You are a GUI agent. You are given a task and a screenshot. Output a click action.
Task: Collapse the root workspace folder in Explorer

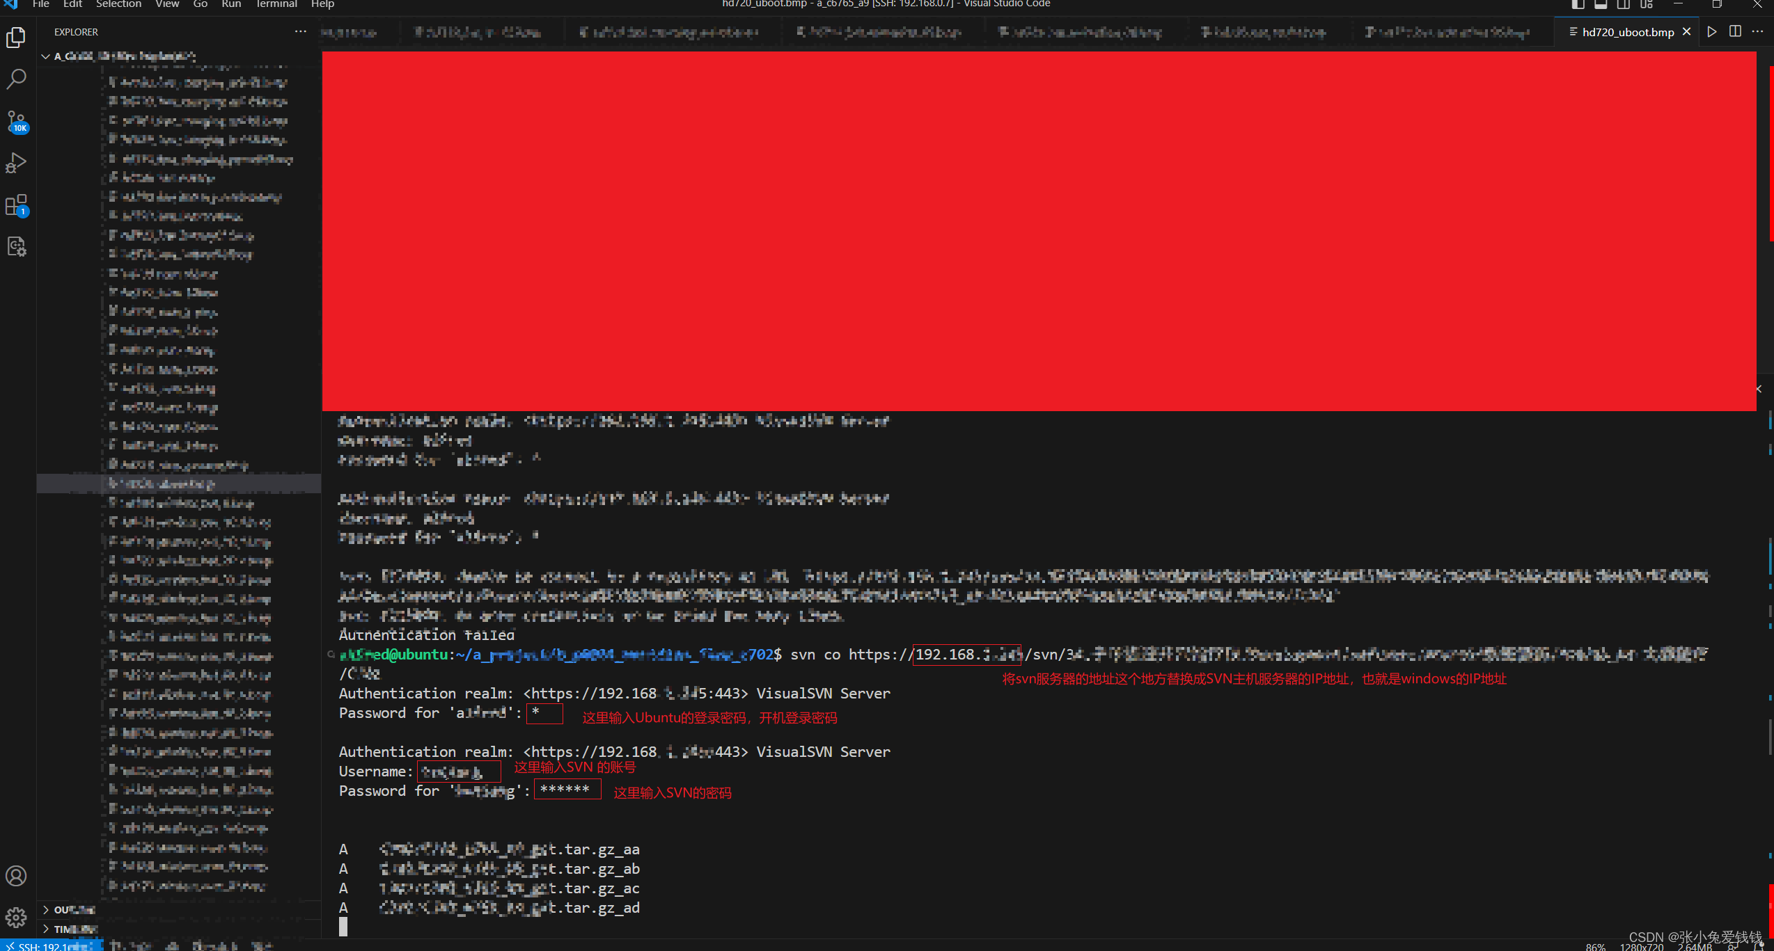(x=180, y=56)
